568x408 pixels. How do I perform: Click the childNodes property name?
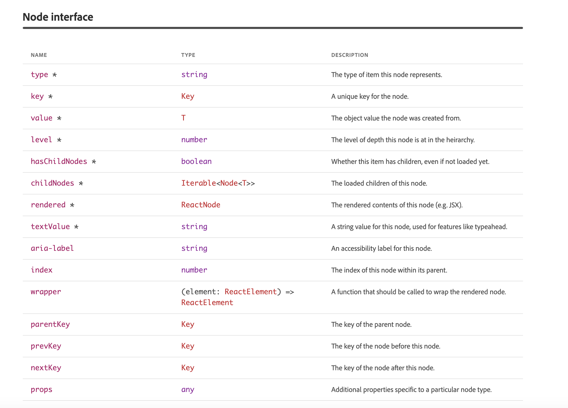coord(52,183)
